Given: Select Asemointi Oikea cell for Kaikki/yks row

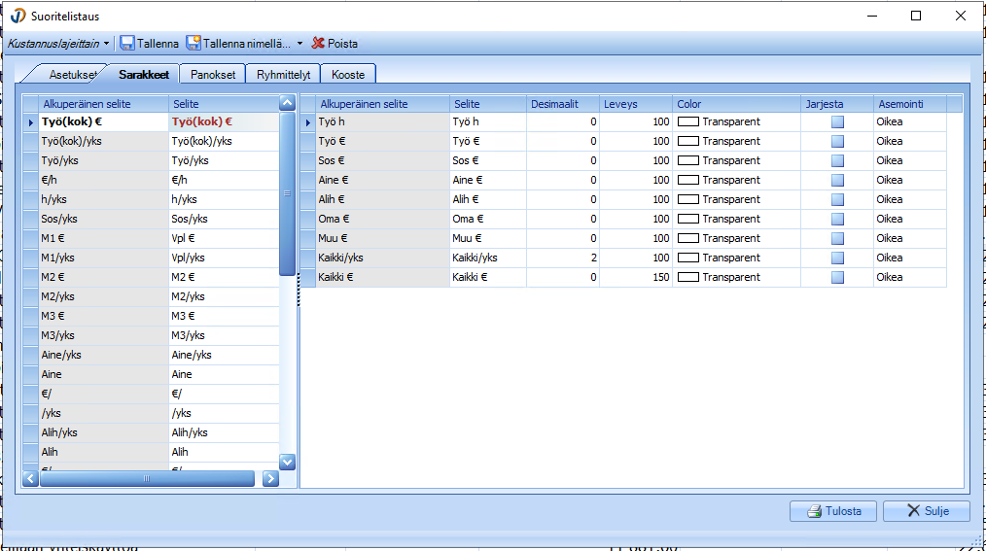Looking at the screenshot, I should (910, 258).
